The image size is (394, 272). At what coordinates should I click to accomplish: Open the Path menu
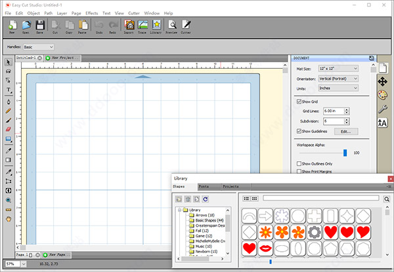click(48, 13)
